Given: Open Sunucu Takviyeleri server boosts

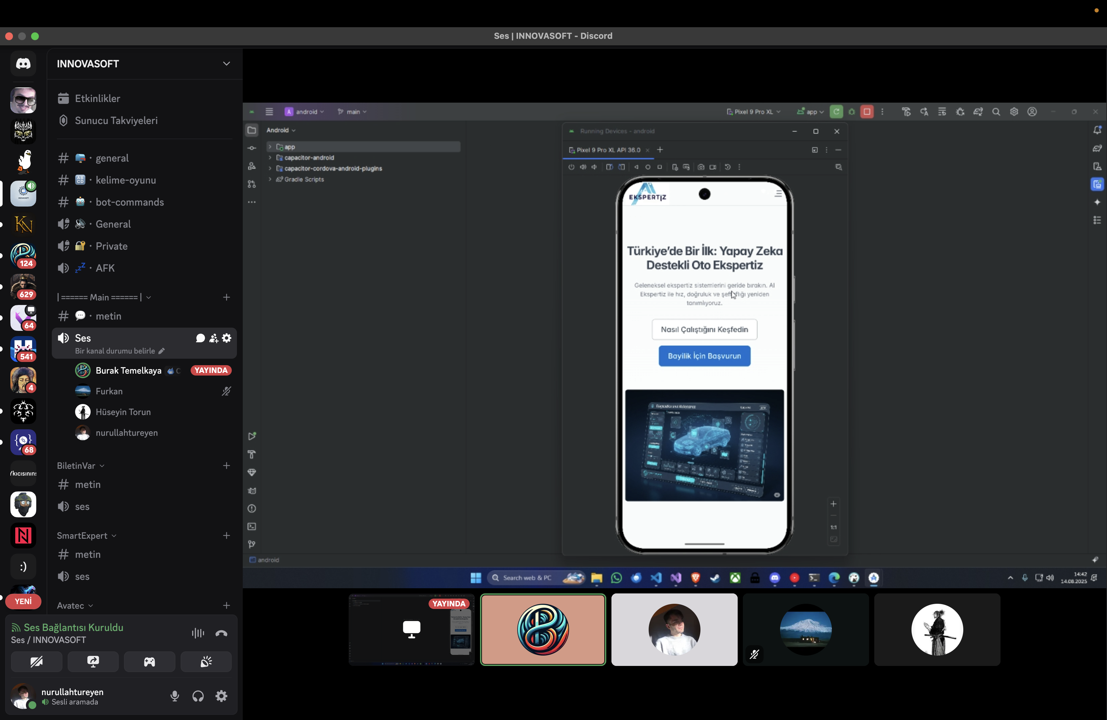Looking at the screenshot, I should (x=116, y=120).
